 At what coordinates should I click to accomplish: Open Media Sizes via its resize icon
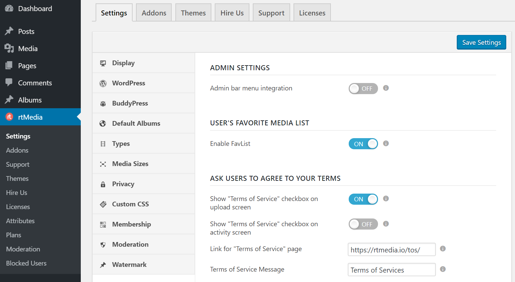(103, 163)
